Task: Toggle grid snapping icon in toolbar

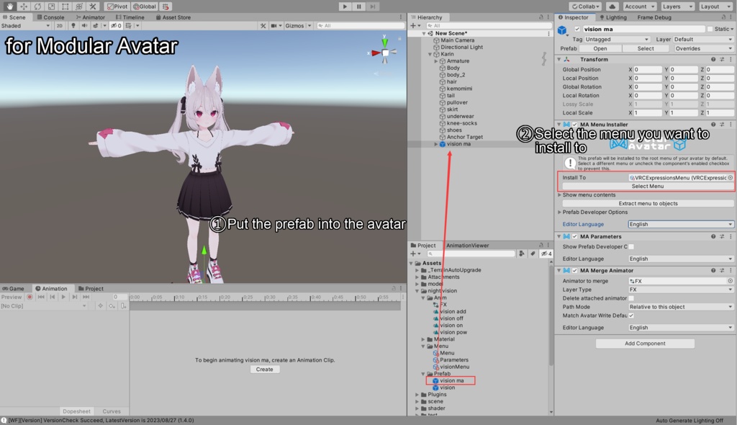Action: tap(166, 6)
